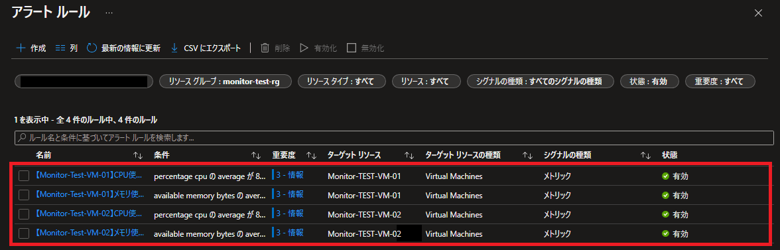Check the Monitor-Test-VM-01 メモリ rule checkbox
This screenshot has height=250, width=780.
click(24, 195)
